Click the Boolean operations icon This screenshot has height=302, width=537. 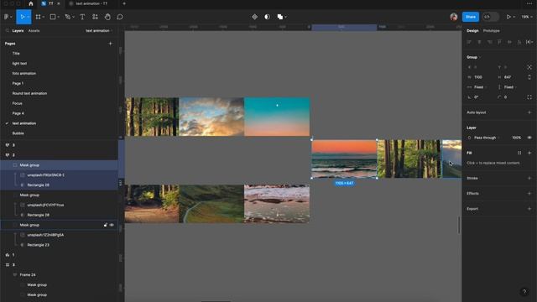coord(279,17)
